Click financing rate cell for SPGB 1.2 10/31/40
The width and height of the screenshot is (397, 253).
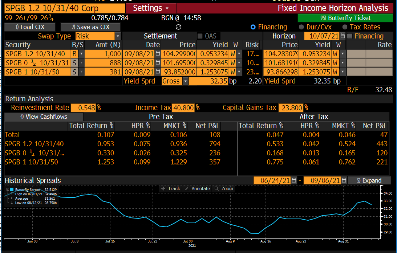(x=379, y=54)
